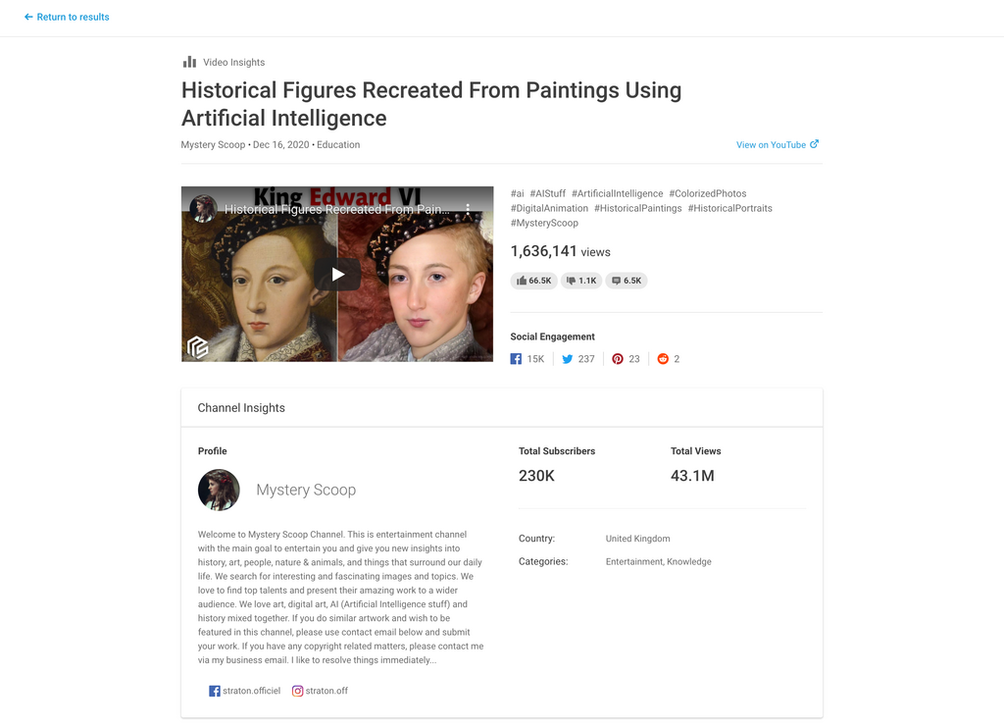Open View on YouTube link
Image resolution: width=1004 pixels, height=727 pixels.
click(771, 145)
